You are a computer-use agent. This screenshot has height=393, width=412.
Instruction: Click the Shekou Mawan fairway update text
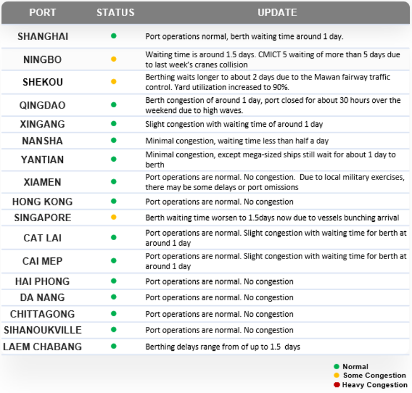268,82
